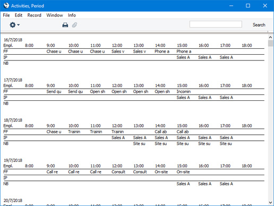Click 'Consult' at 12:00 on 19/7/2018
Viewport: 274px width, 206px height.
(118, 172)
